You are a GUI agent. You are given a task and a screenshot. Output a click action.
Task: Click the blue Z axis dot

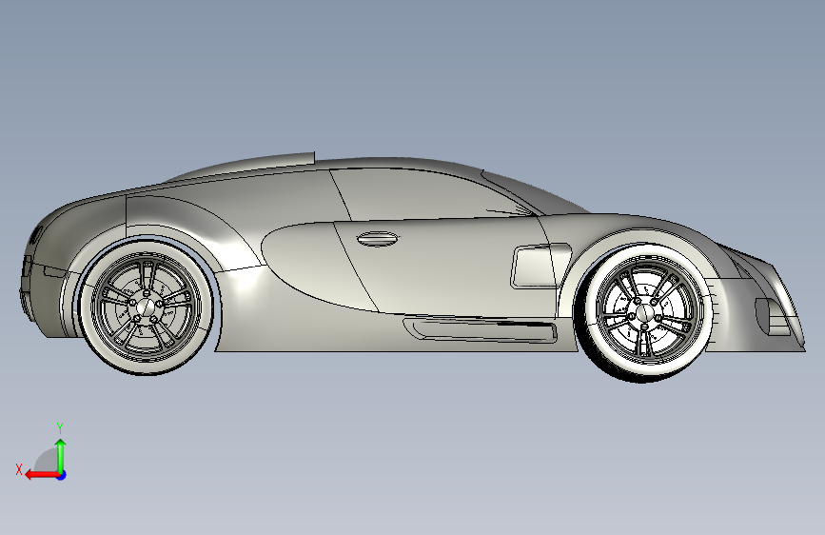(62, 475)
